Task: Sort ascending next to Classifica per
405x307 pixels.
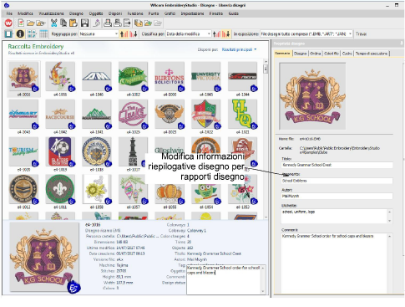Action: (216, 33)
